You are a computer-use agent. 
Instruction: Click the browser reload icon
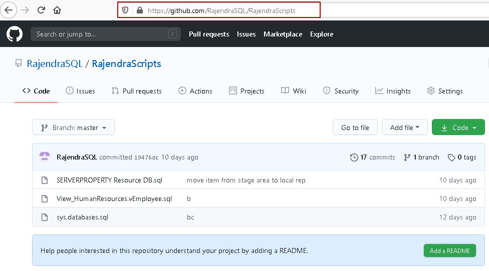click(41, 10)
